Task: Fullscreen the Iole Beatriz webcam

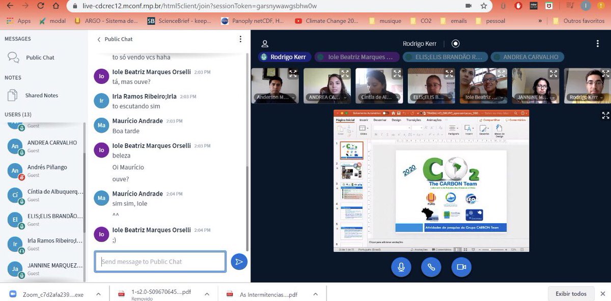Action: tap(501, 74)
